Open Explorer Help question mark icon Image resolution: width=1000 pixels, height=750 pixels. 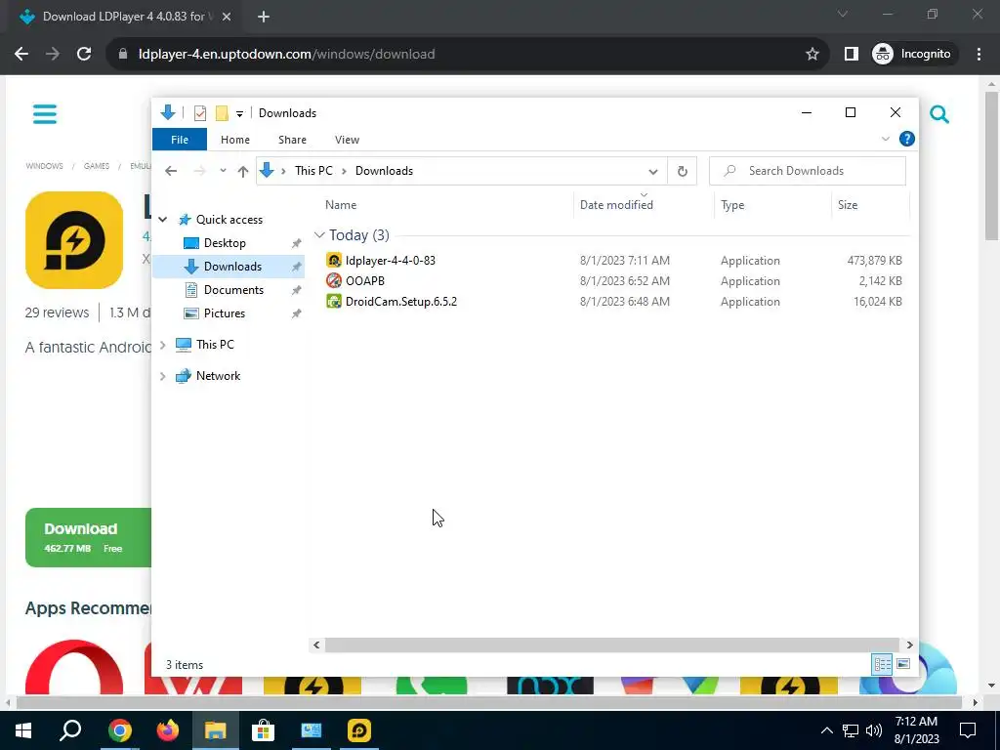(907, 139)
